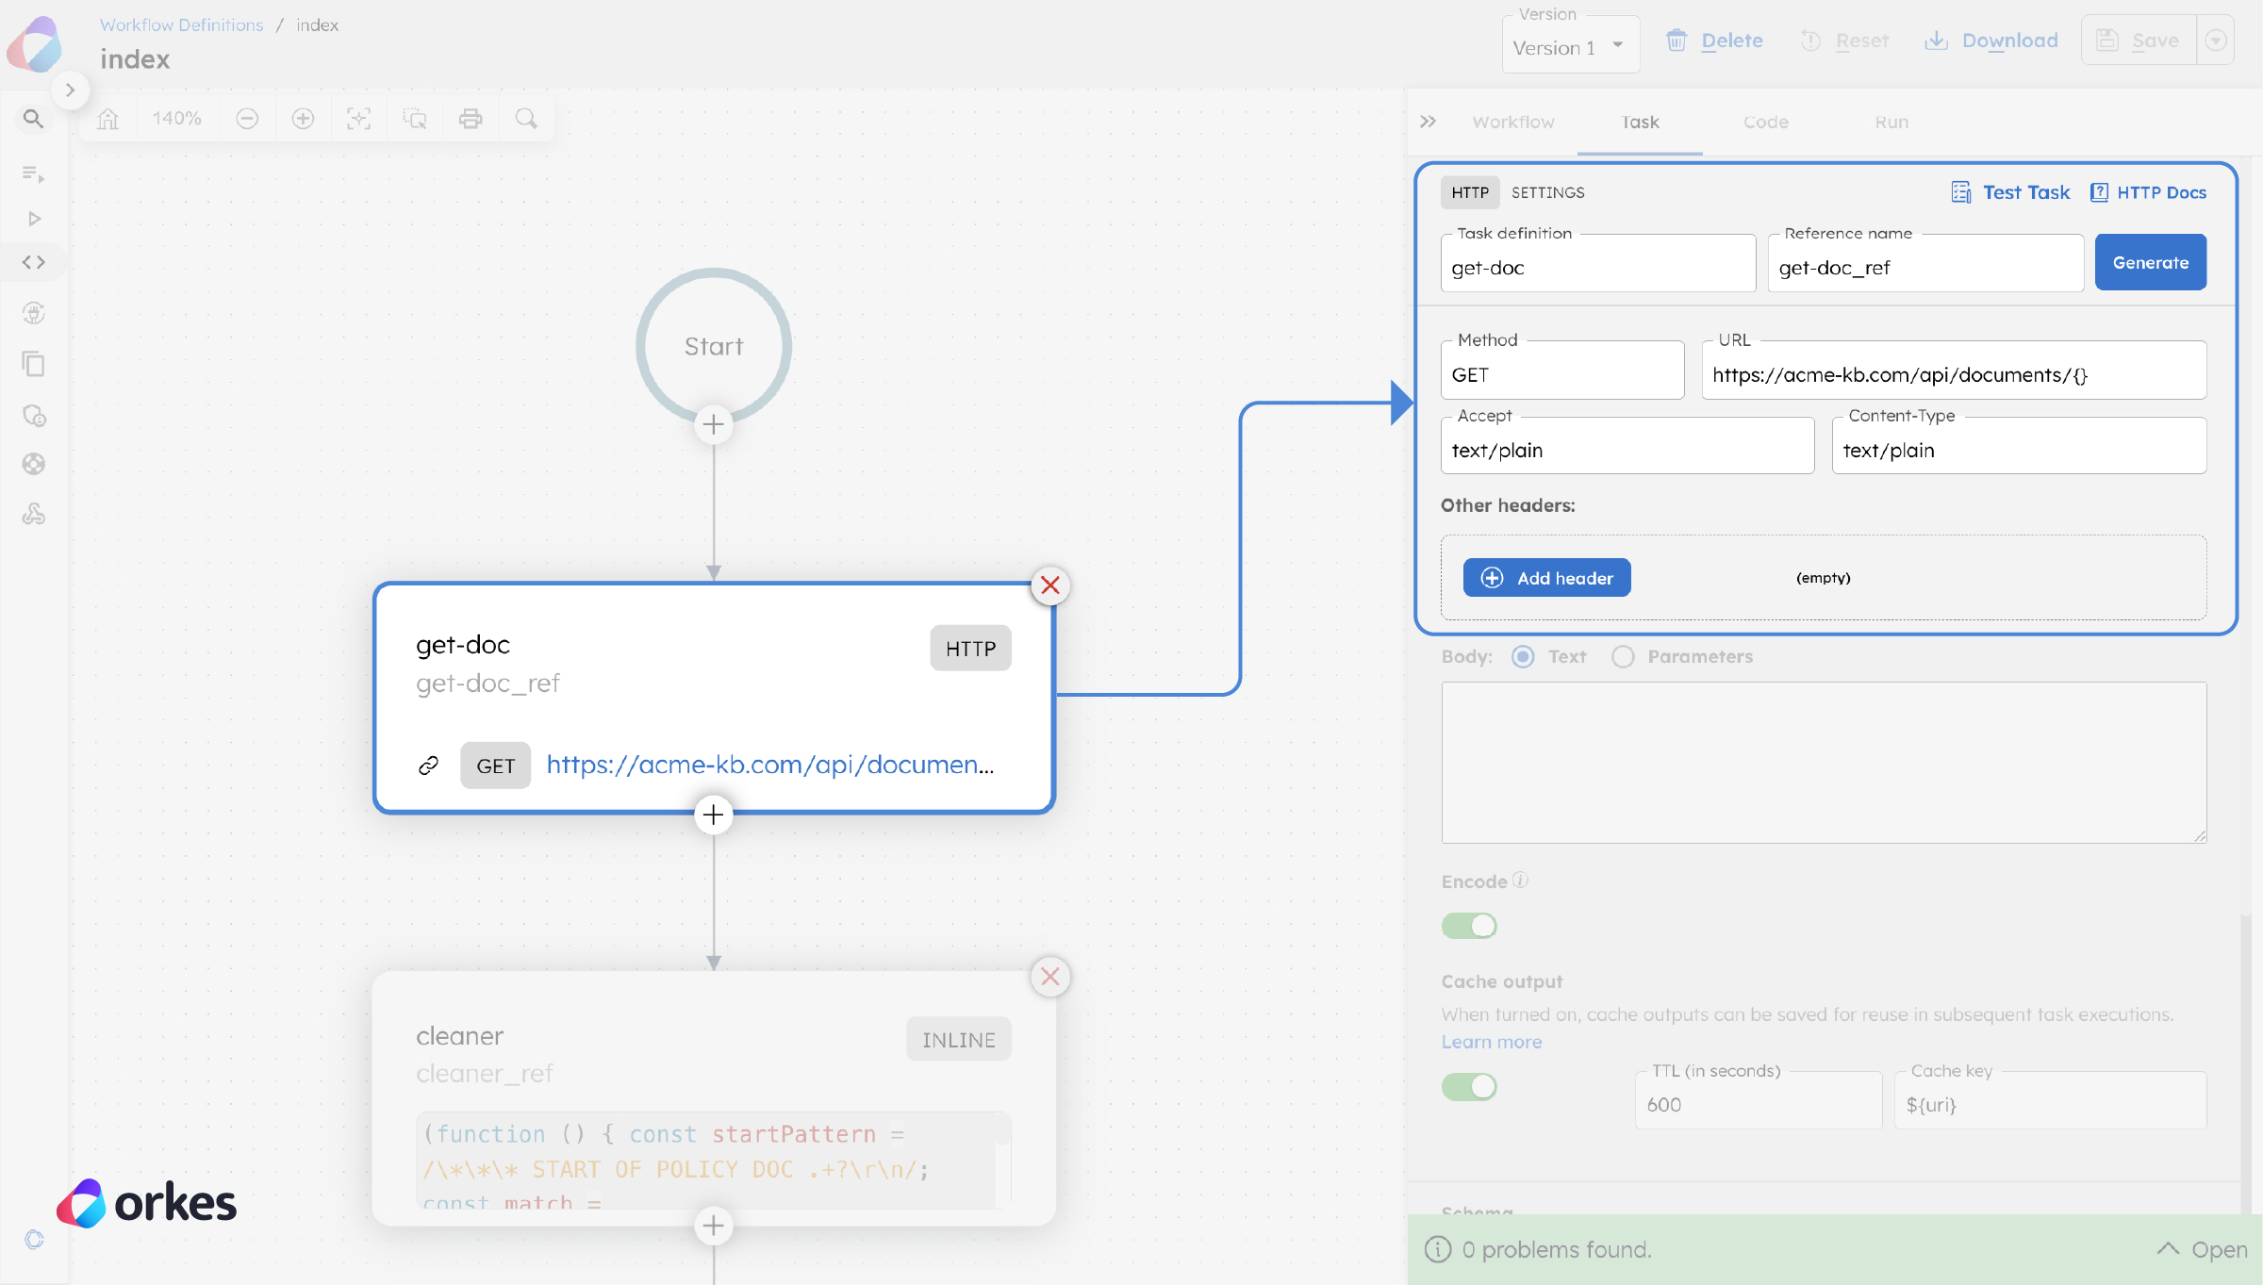2263x1285 pixels.
Task: Select the code view icon in sidebar
Action: 33,262
